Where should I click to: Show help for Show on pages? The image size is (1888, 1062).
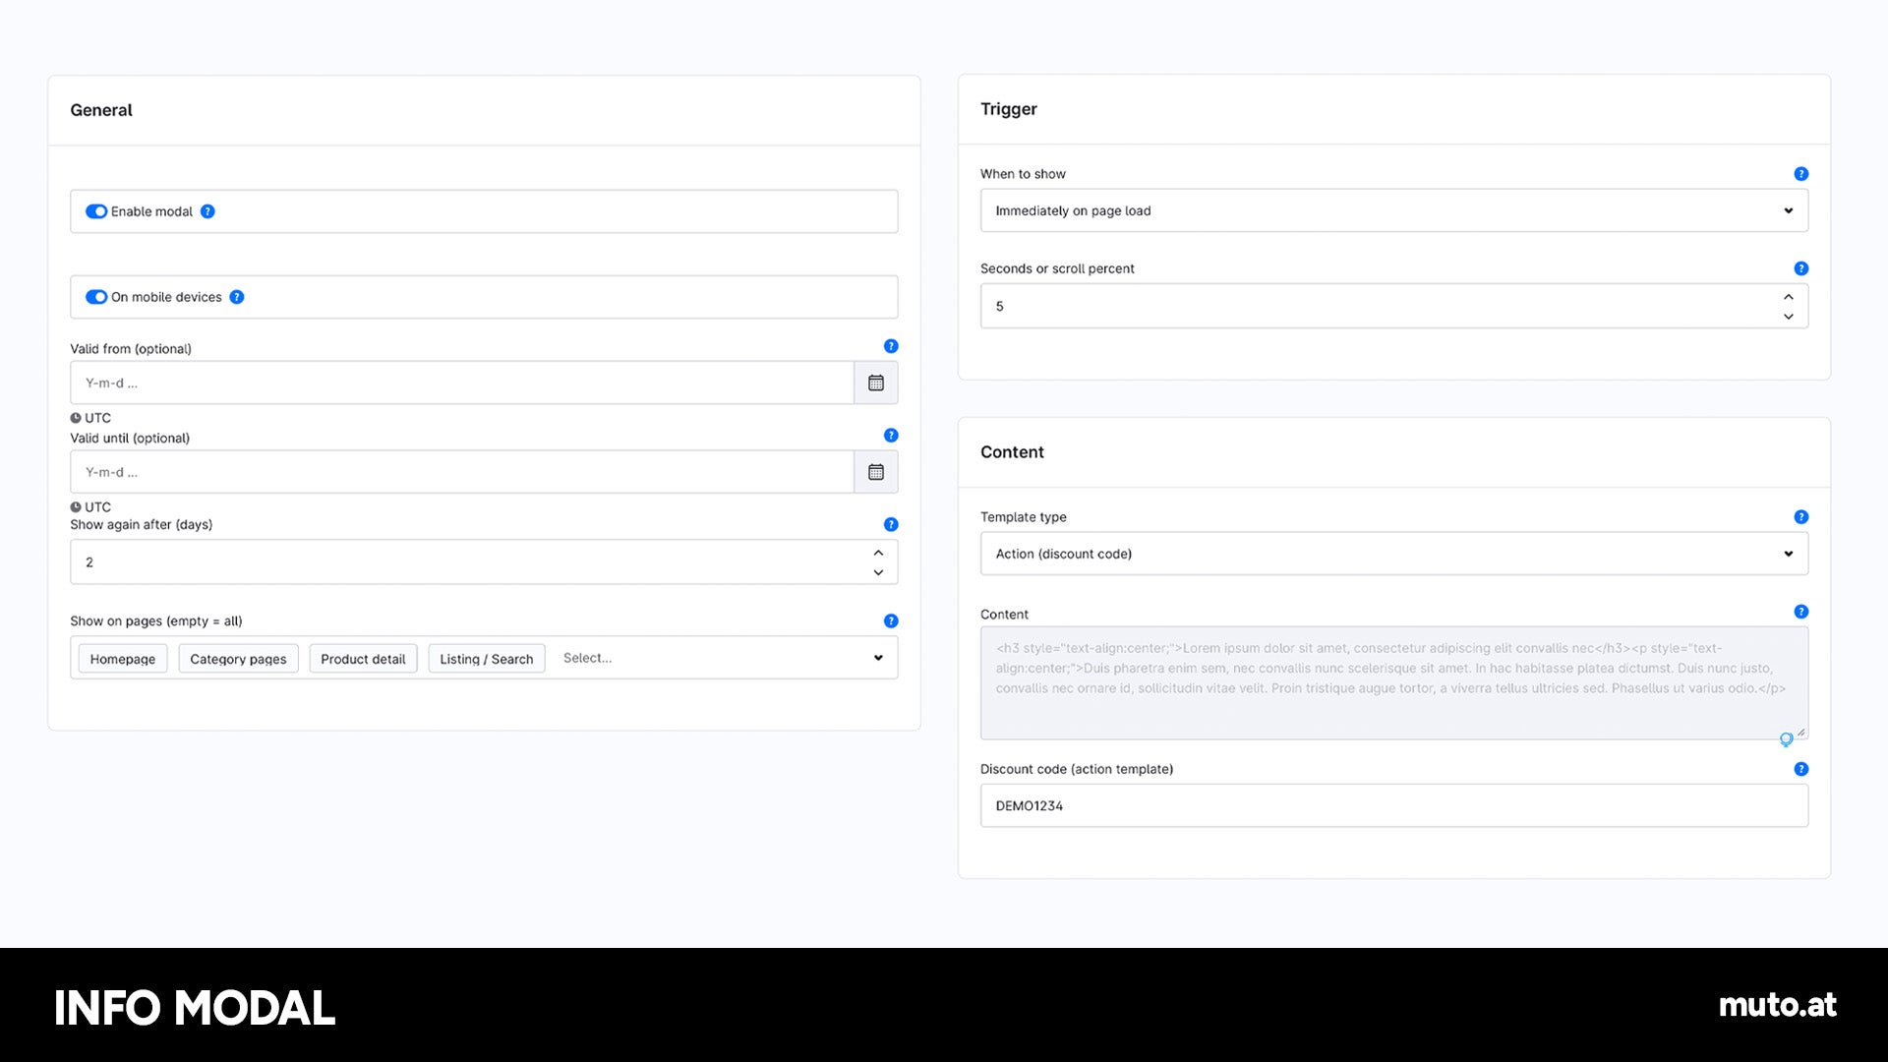(x=891, y=620)
